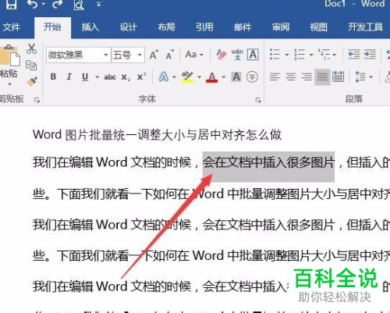The height and width of the screenshot is (313, 390).
Task: Toggle justify alignment
Action: (322, 77)
